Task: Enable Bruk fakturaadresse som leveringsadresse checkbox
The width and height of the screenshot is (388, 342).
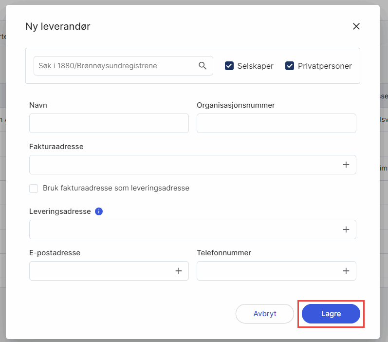Action: (34, 189)
